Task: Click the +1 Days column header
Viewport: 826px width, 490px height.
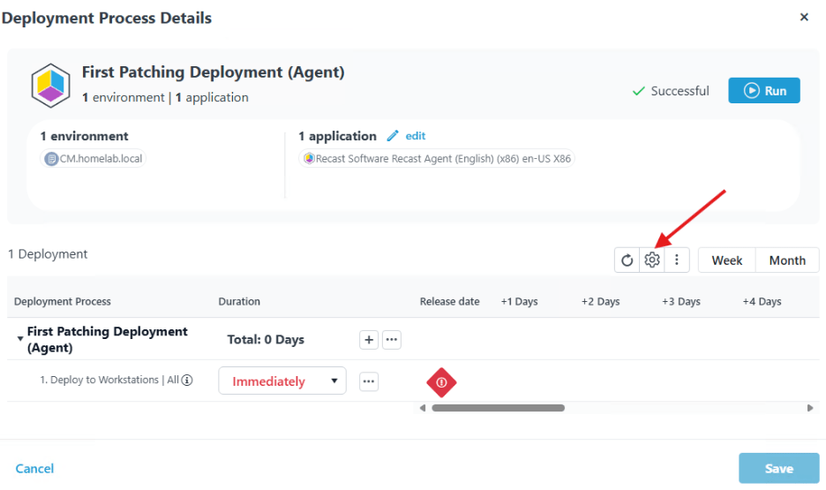Action: coord(519,301)
